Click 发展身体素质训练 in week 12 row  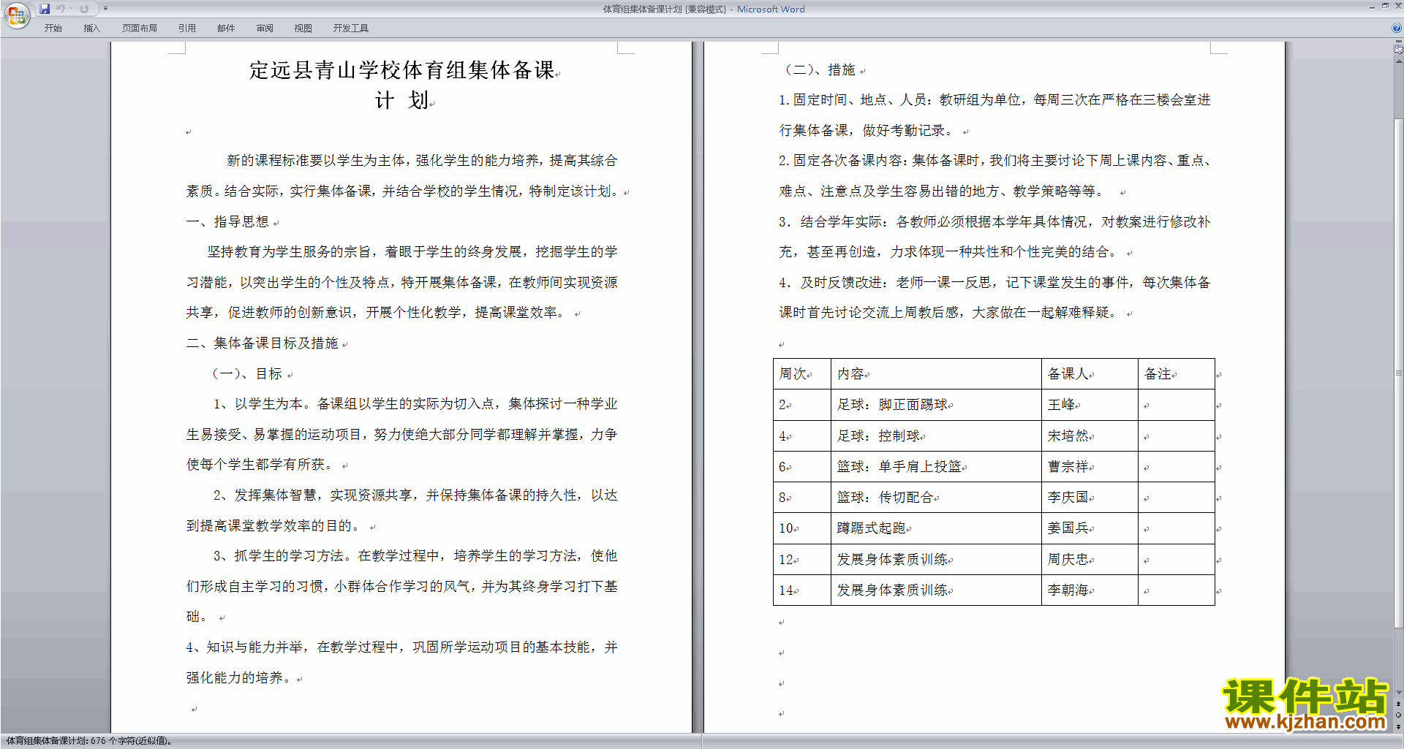[x=893, y=559]
